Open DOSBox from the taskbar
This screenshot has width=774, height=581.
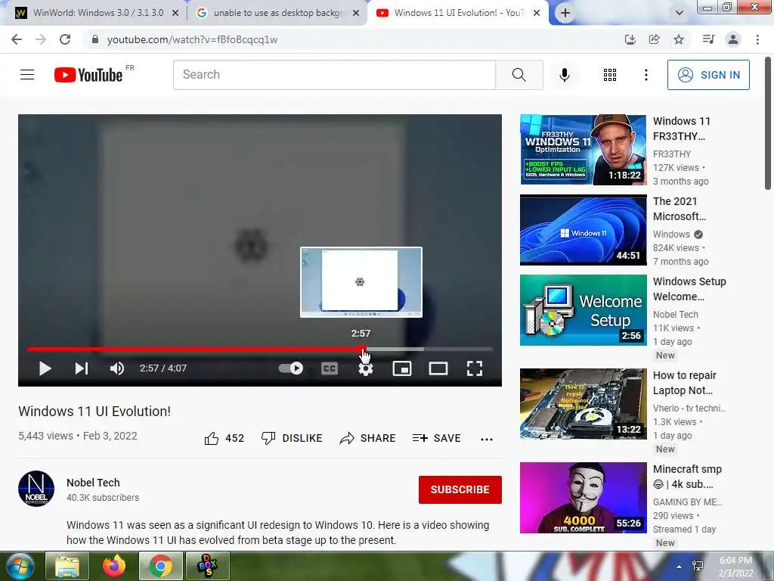[207, 566]
